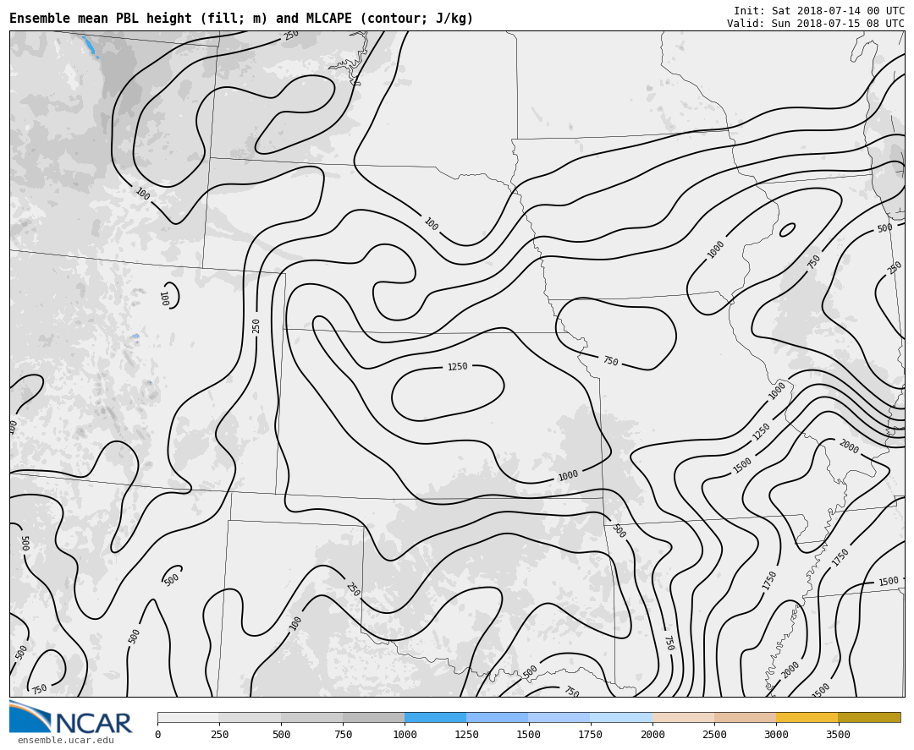Pick the 500–750 gray color bar segment
Screen dimensions: 914x750
coord(311,717)
